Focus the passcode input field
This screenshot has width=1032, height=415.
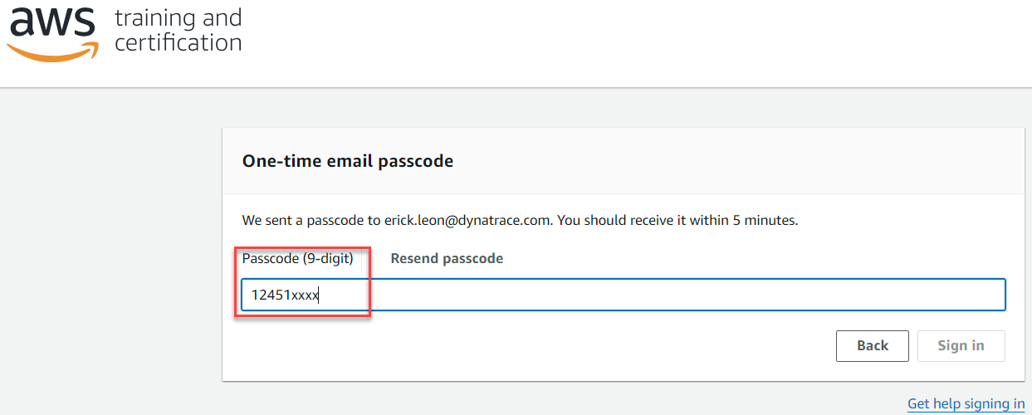click(623, 295)
